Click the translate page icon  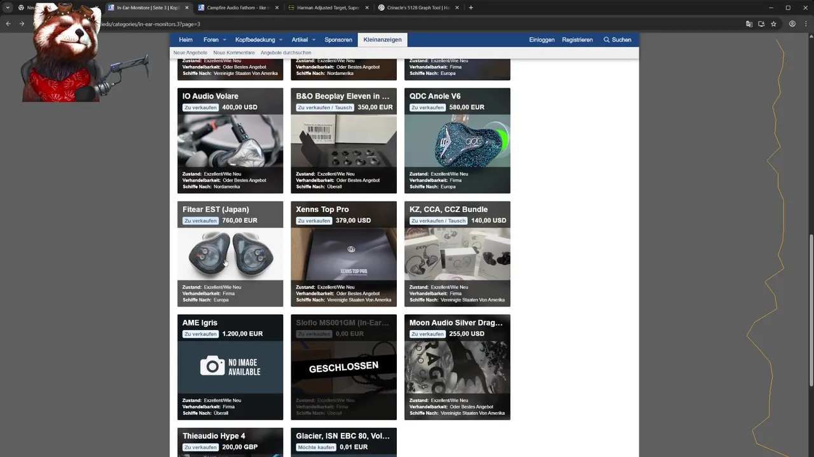coord(749,23)
